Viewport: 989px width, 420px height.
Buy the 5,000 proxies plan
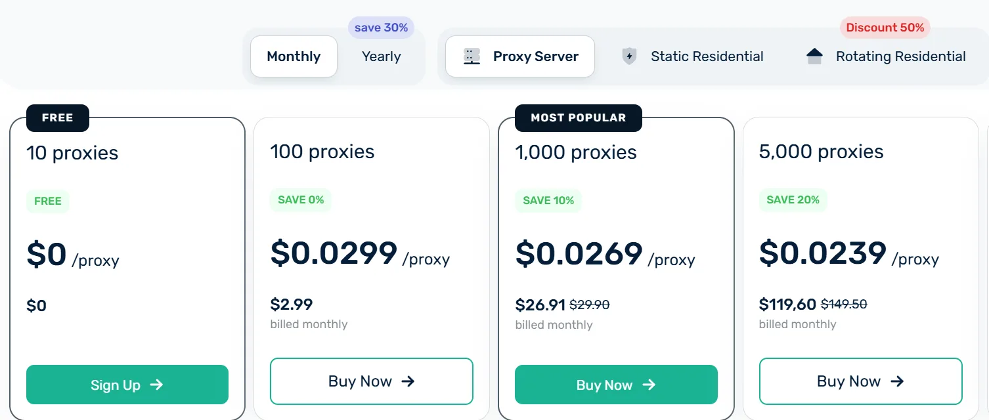click(860, 381)
